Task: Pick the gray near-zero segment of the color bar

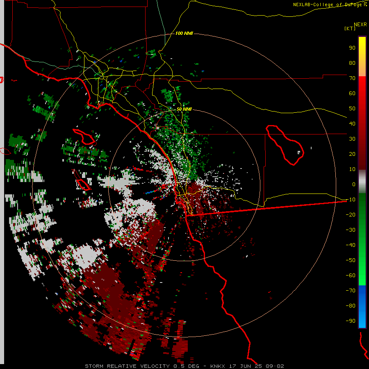Action: tap(362, 182)
